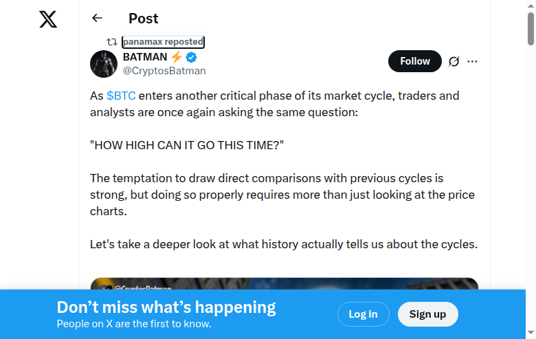The width and height of the screenshot is (536, 339).
Task: Click the blue verified badge
Action: click(192, 57)
